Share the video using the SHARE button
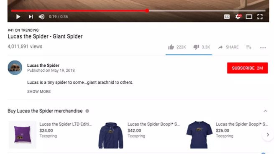This screenshot has height=155, width=276. [228, 47]
